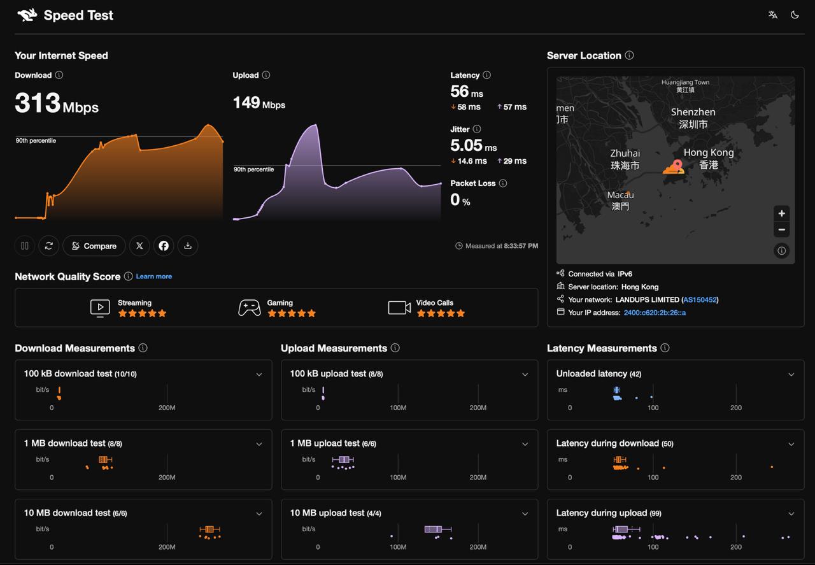This screenshot has height=565, width=815.
Task: Toggle dark mode moon icon
Action: [795, 15]
